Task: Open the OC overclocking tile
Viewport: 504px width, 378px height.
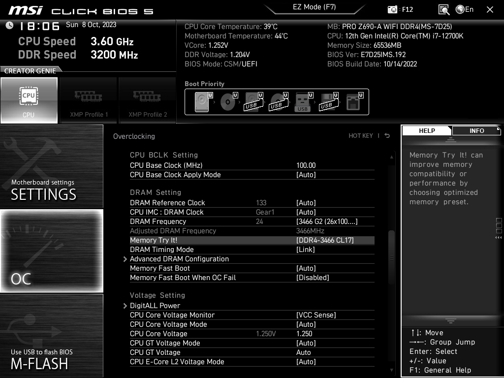Action: tap(51, 251)
